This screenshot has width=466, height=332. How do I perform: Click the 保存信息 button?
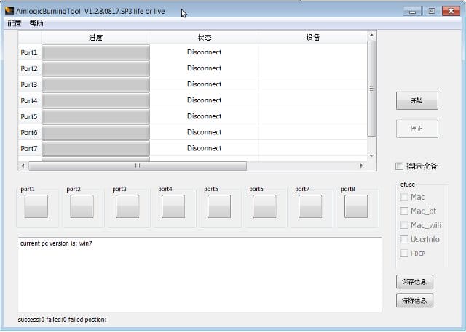point(414,282)
